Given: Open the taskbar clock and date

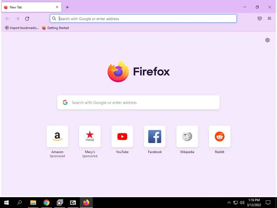Looking at the screenshot, I should 254,203.
